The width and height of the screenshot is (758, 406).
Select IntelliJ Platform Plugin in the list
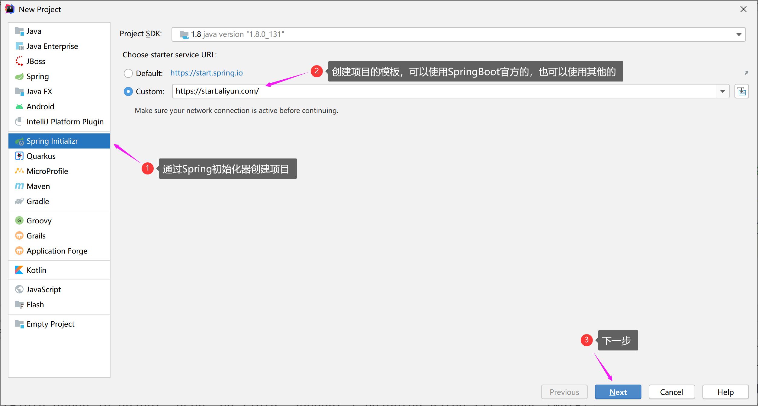coord(59,122)
